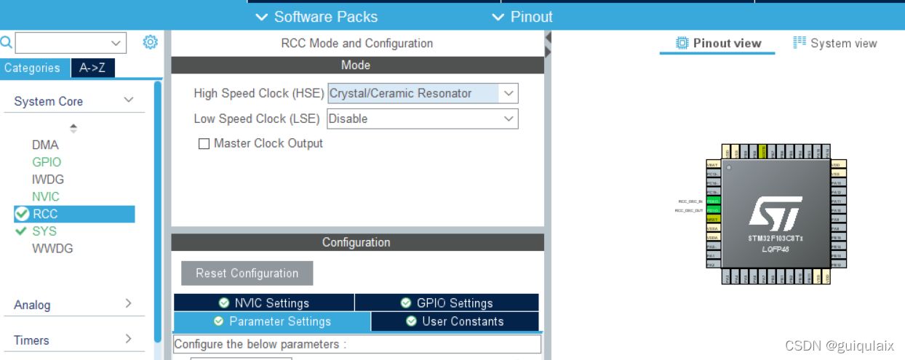Image resolution: width=905 pixels, height=360 pixels.
Task: Collapse the System Core category
Action: 129,100
